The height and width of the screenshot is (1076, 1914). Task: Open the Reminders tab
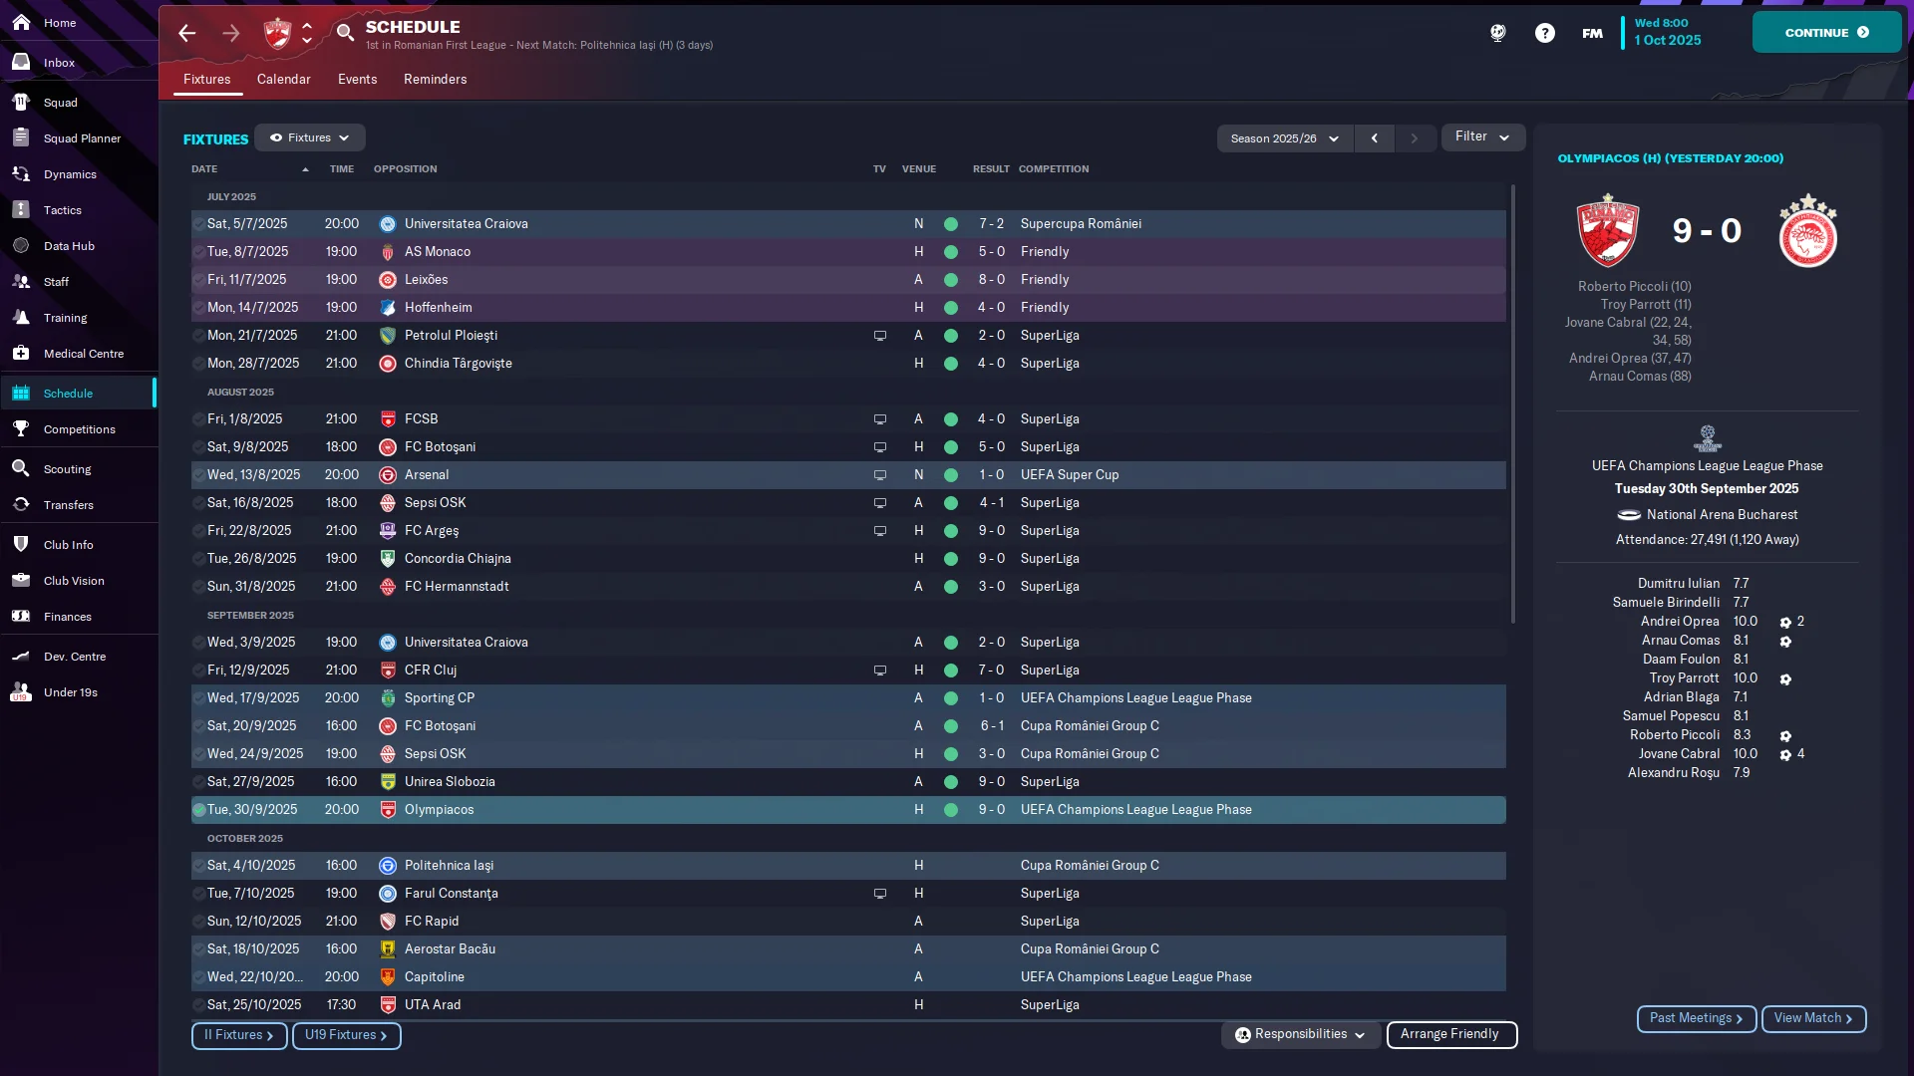point(435,79)
